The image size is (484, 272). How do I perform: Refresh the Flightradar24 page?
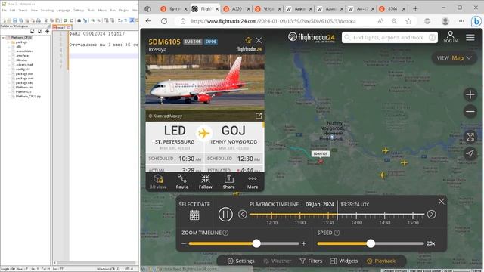pos(164,21)
